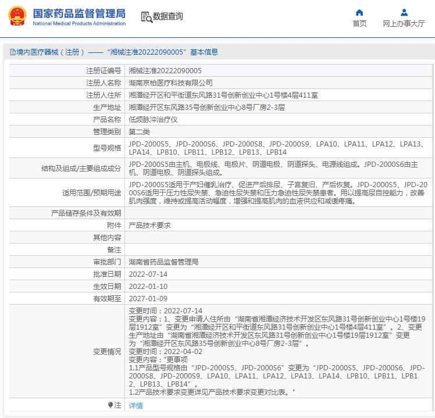The height and width of the screenshot is (418, 435).
Task: Open the 首页 link
Action: pos(359,24)
